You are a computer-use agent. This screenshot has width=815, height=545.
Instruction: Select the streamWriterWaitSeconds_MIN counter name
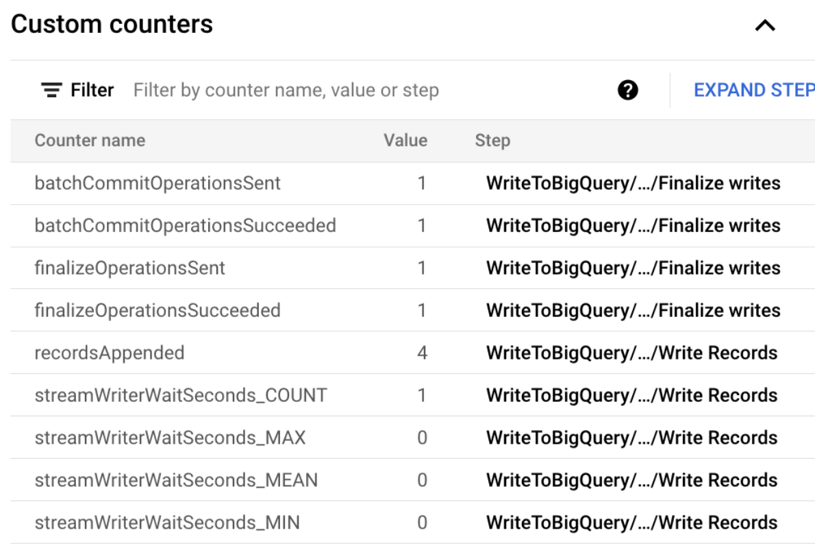point(167,522)
